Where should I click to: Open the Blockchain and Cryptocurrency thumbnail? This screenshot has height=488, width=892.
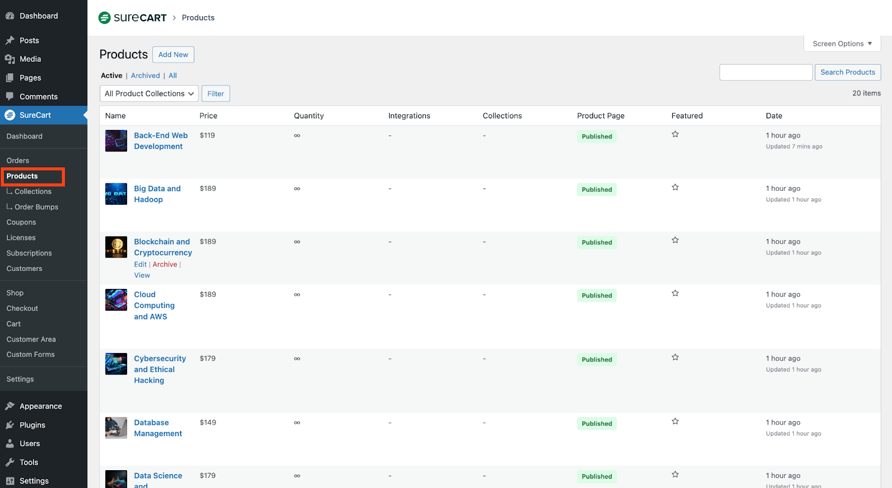tap(116, 247)
